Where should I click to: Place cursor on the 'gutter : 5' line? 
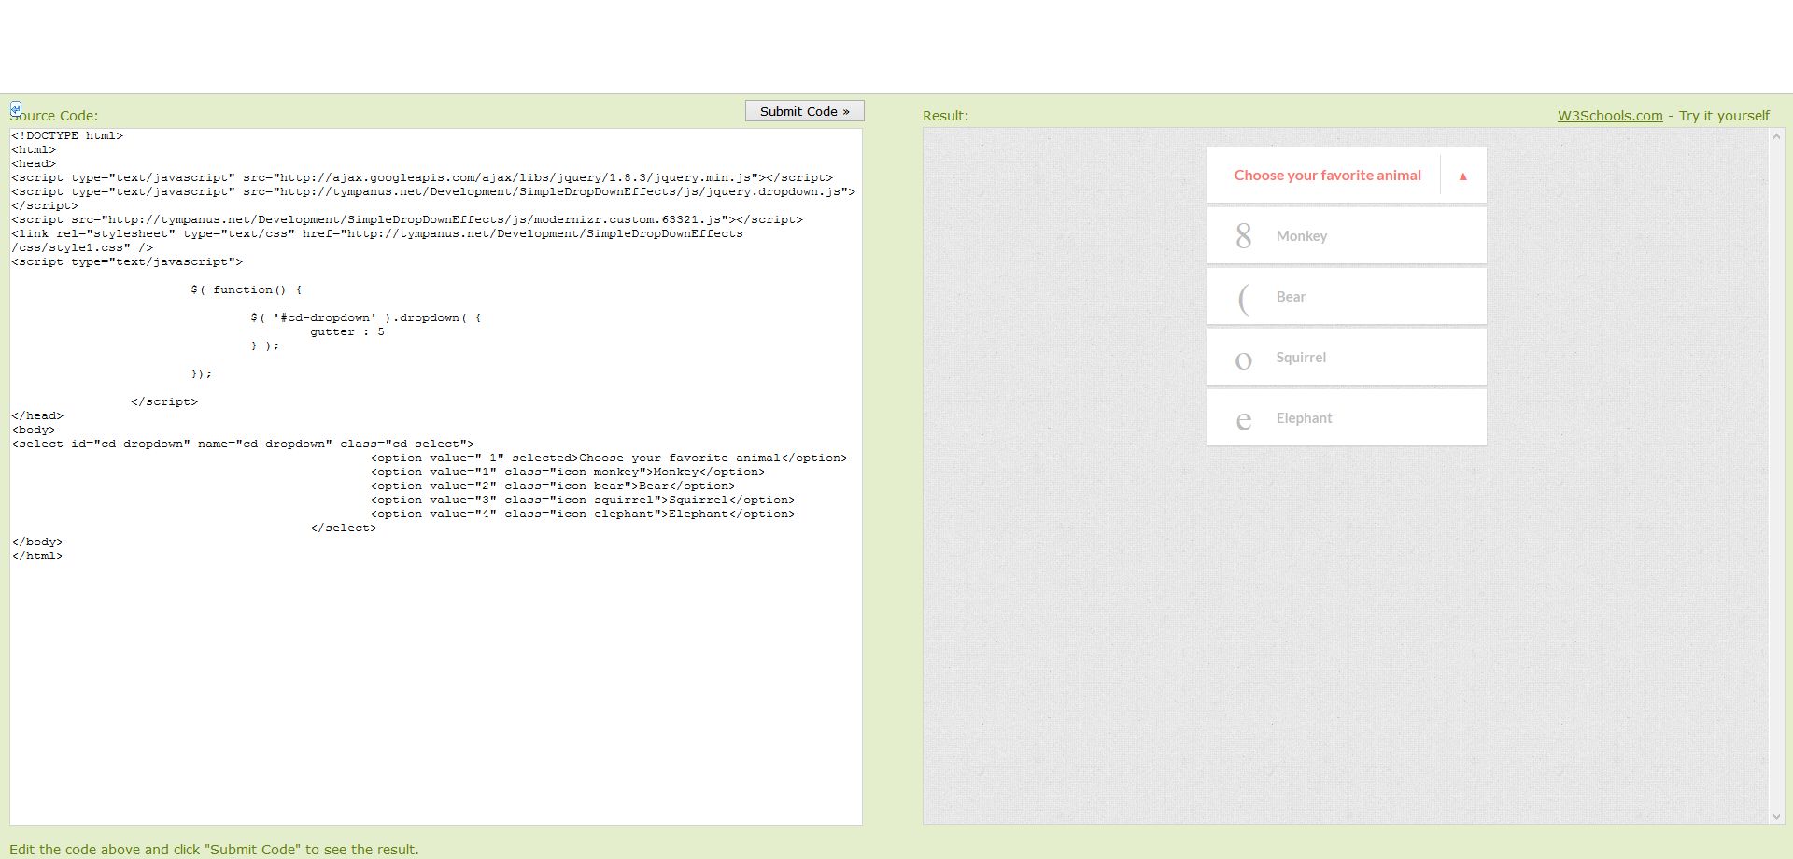[346, 331]
